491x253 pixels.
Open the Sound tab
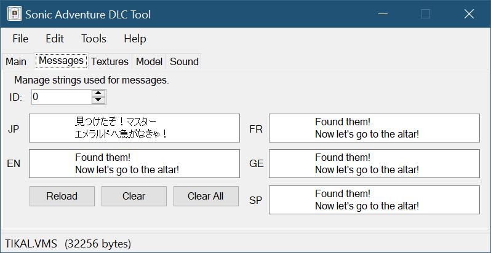point(184,61)
